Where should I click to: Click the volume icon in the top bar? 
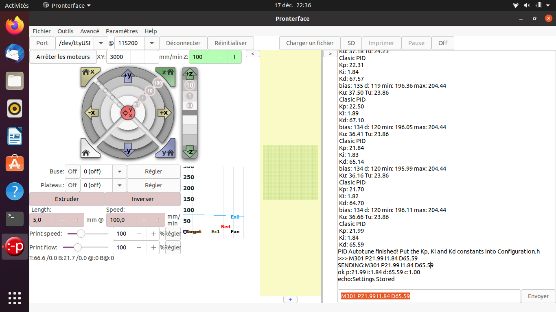point(527,5)
